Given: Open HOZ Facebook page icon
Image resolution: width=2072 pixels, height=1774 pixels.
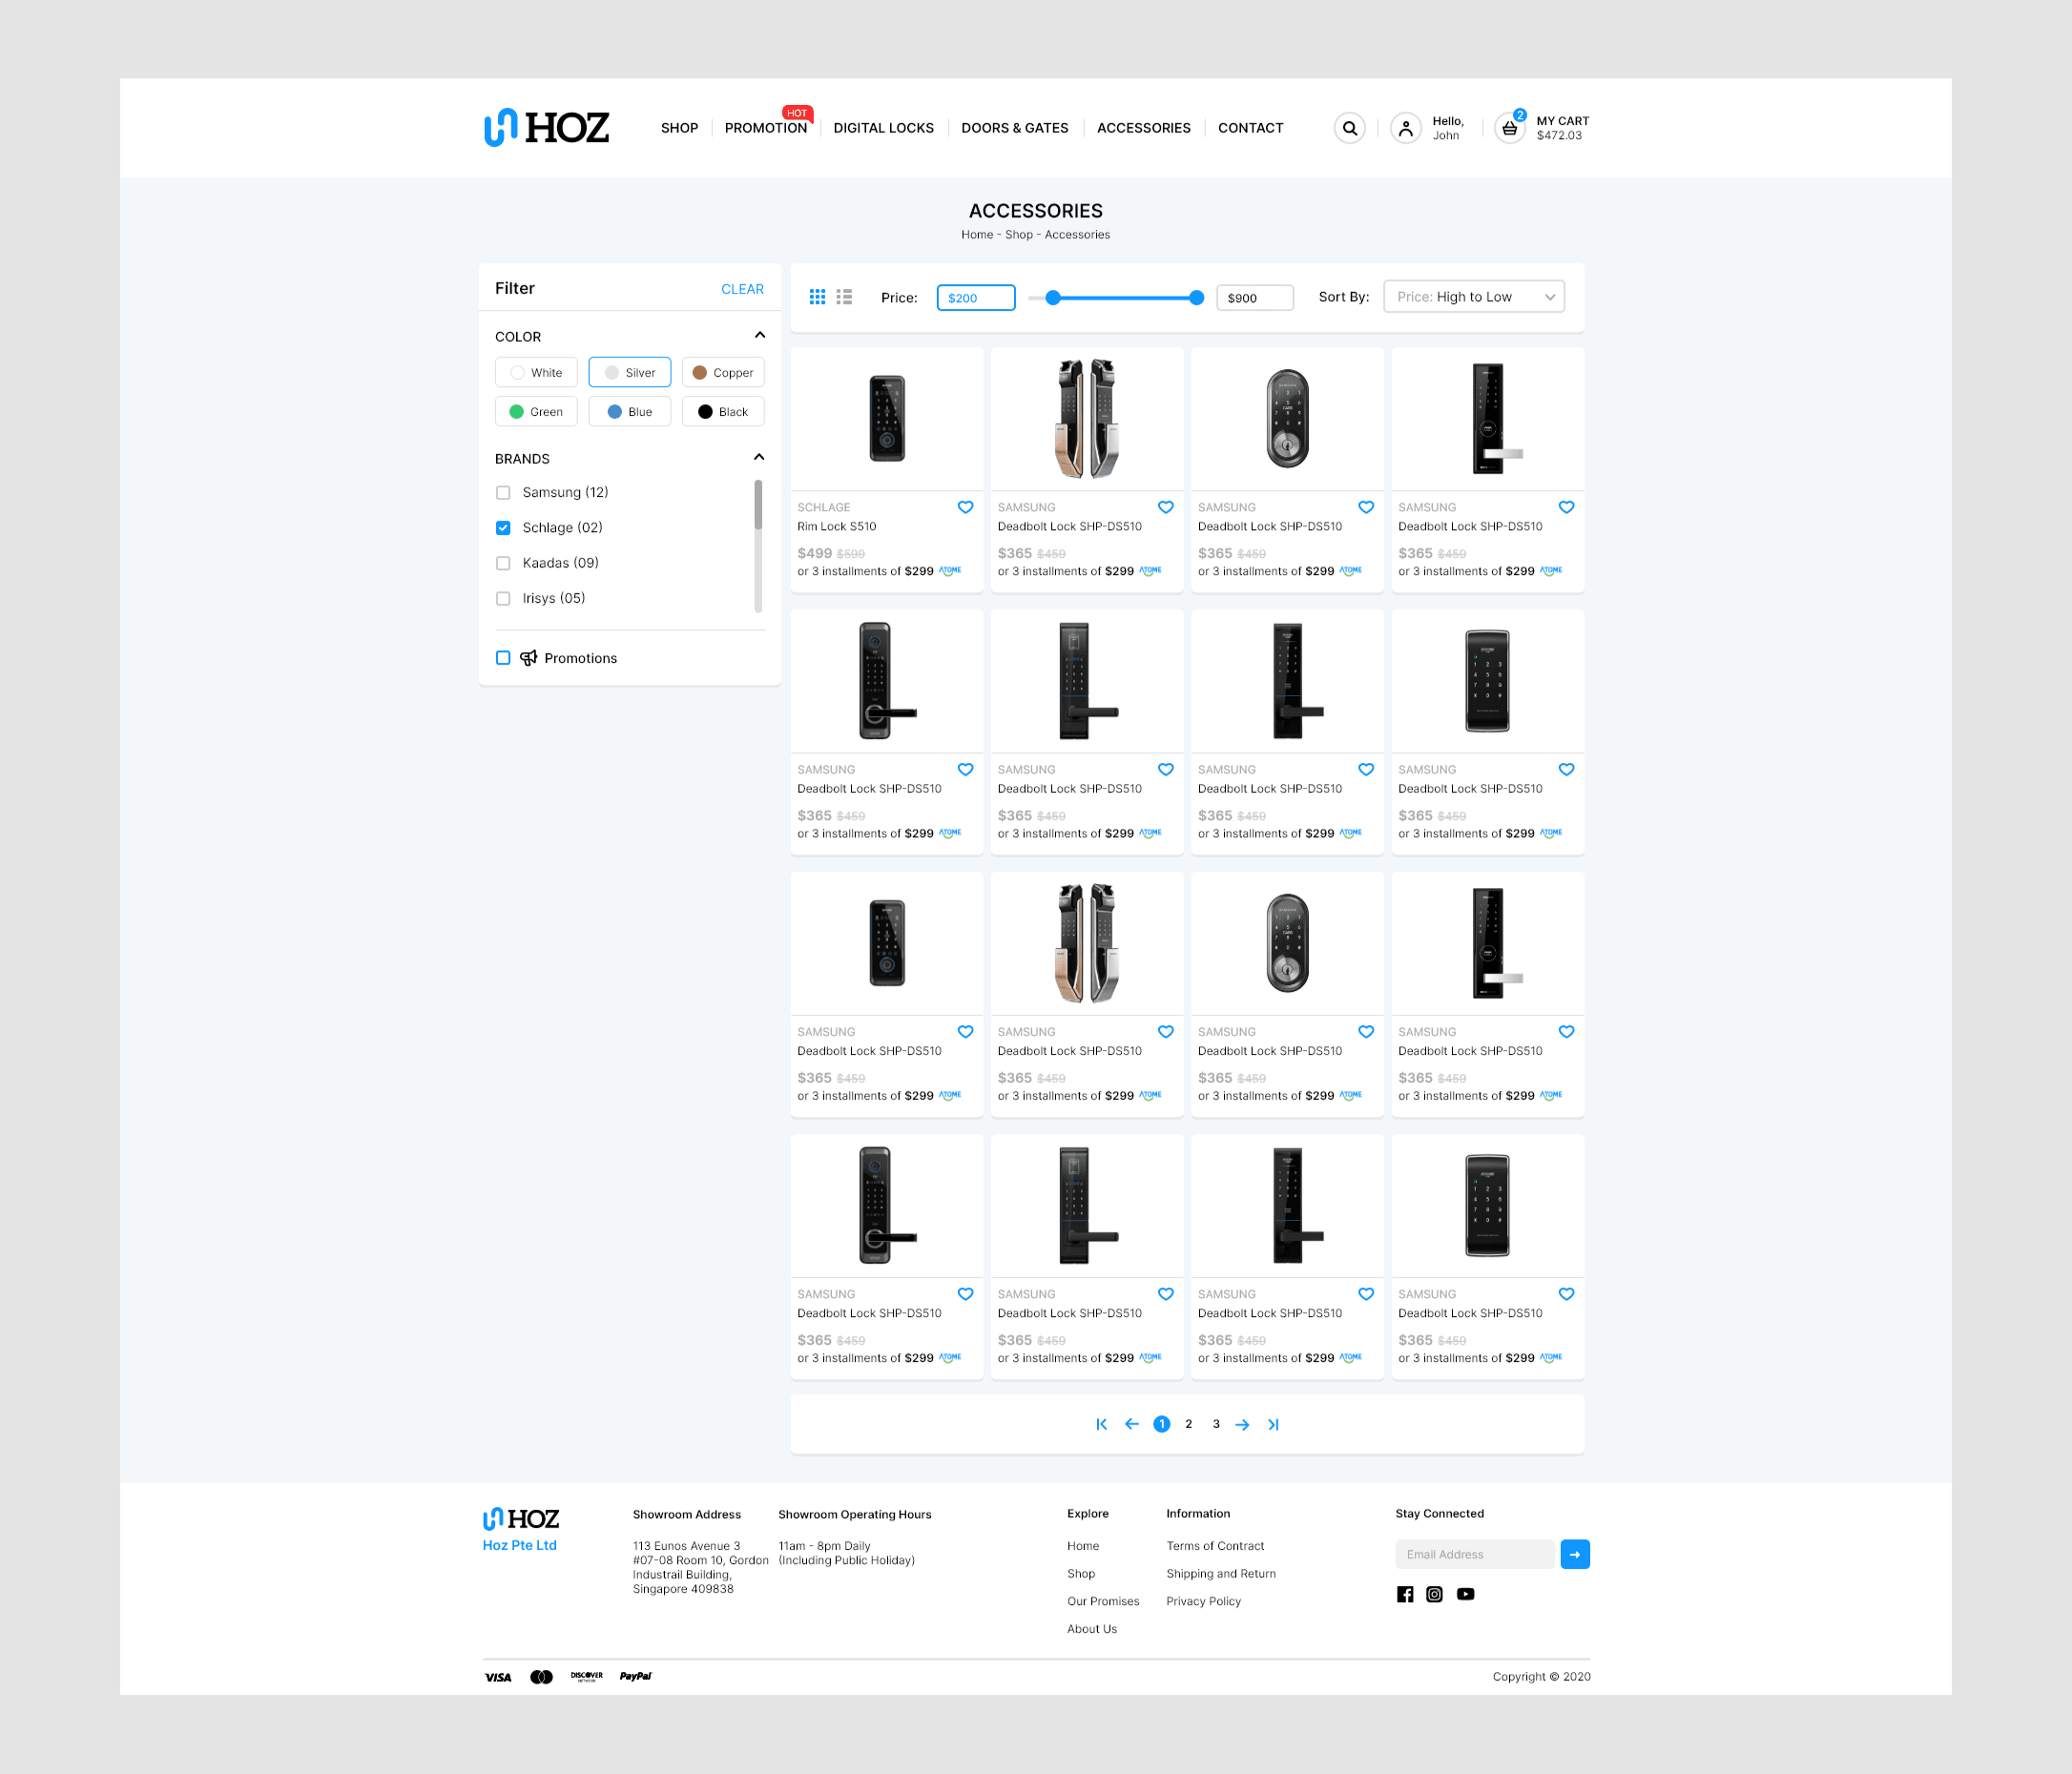Looking at the screenshot, I should [x=1405, y=1594].
